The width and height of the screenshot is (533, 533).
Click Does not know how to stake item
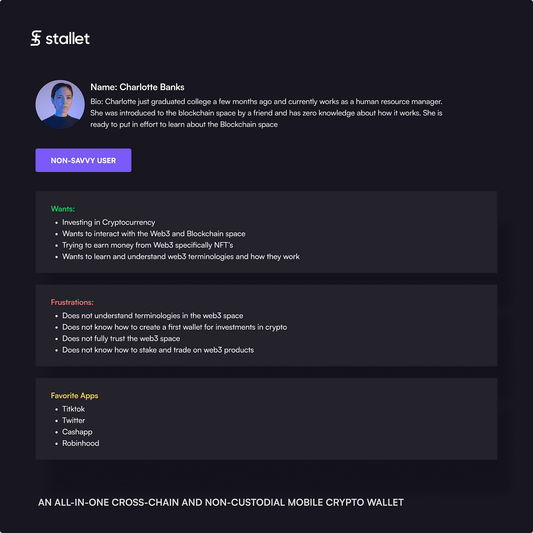point(158,350)
